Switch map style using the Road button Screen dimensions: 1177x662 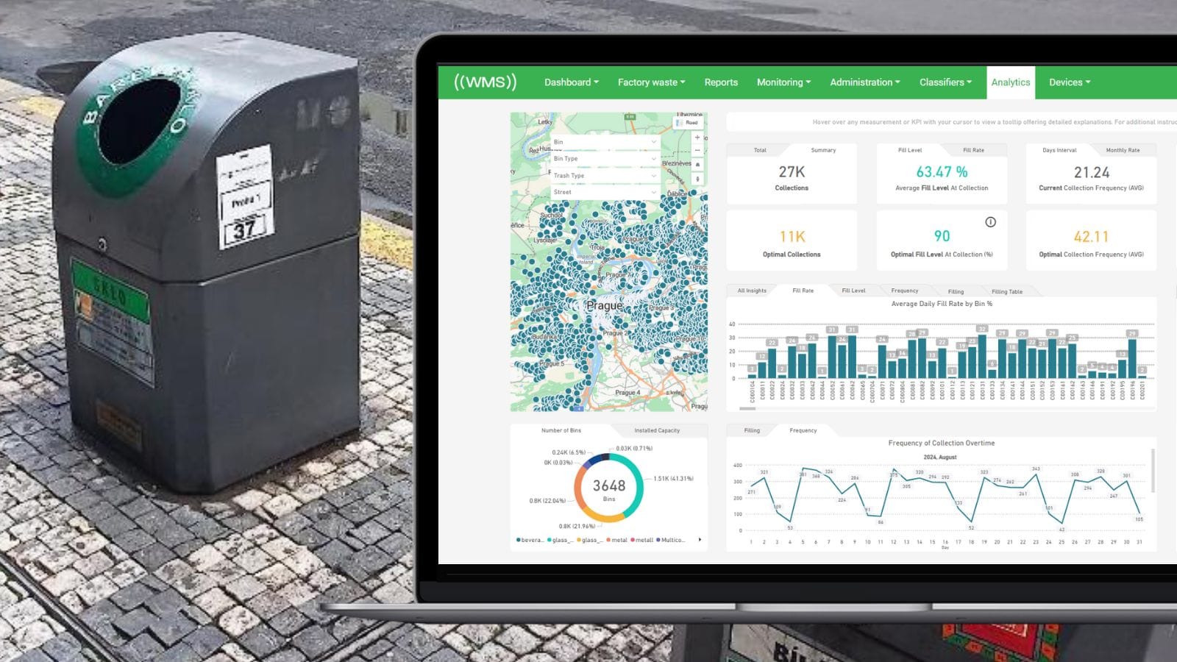(689, 123)
